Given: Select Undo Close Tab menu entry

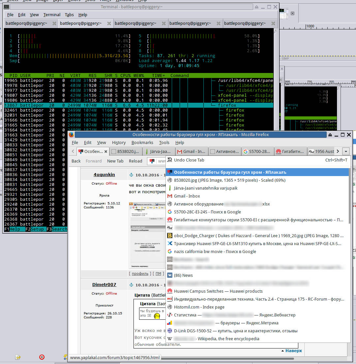Looking at the screenshot, I should point(257,160).
